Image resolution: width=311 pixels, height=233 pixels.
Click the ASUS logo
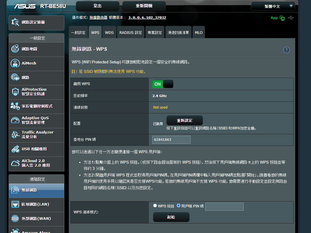pyautogui.click(x=25, y=6)
